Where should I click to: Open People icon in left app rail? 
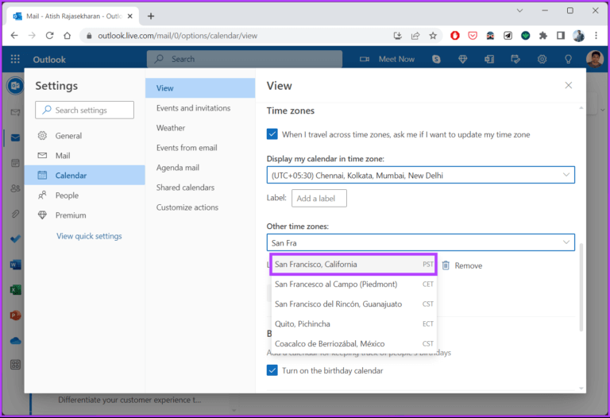pyautogui.click(x=16, y=188)
